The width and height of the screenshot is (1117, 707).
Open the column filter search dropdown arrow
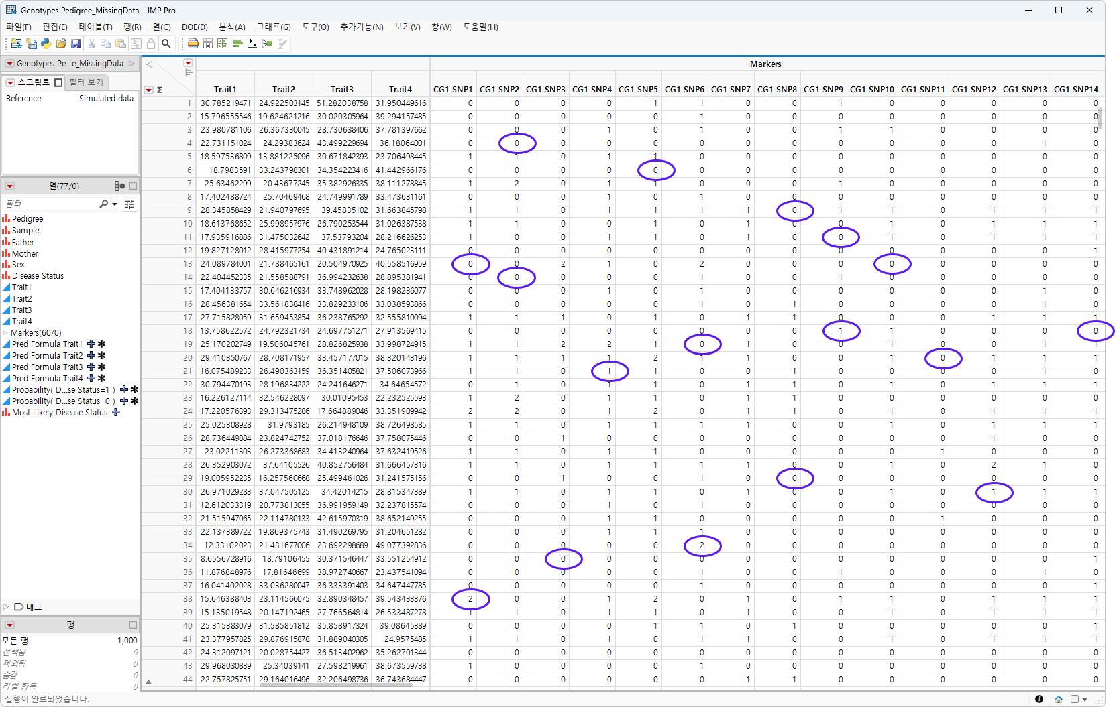115,204
